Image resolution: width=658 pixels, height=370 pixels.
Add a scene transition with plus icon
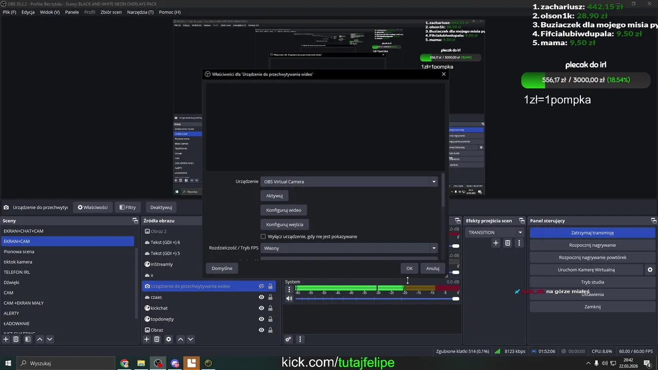496,243
